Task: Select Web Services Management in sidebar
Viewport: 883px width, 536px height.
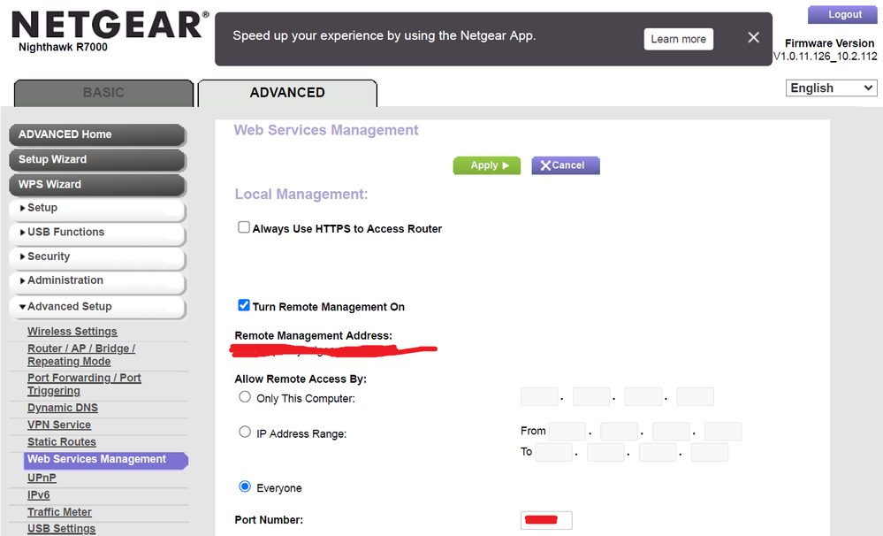Action: coord(105,460)
